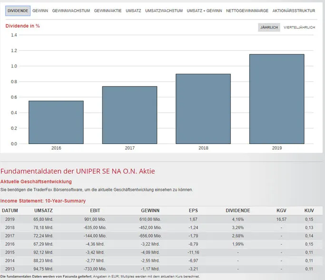Screen dimensions: 325x280
Task: Select the 2018 row date cell
Action: (10, 228)
